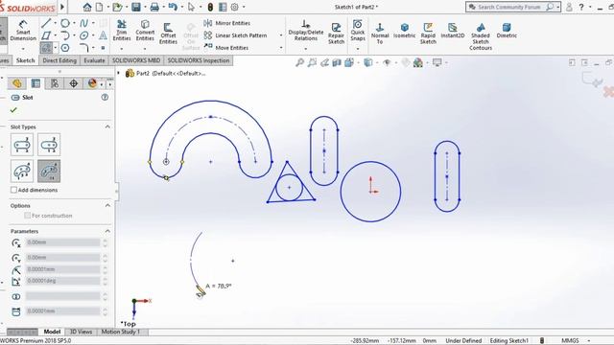Open the Trim Entities tool
This screenshot has height=345, width=614.
tap(122, 30)
